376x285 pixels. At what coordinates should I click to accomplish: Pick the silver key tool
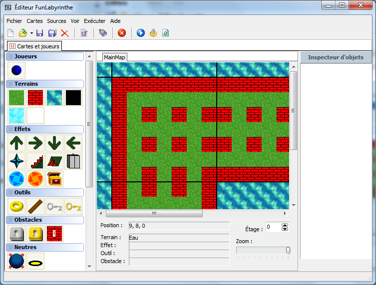point(54,206)
